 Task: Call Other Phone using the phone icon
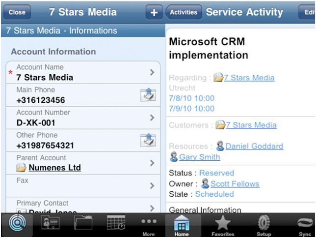(x=148, y=141)
